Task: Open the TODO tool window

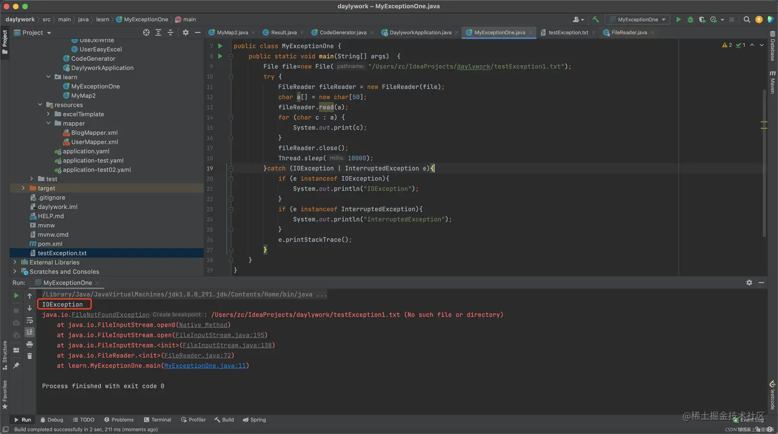Action: tap(83, 420)
